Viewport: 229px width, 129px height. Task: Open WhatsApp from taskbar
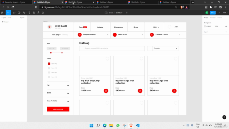pos(118,125)
